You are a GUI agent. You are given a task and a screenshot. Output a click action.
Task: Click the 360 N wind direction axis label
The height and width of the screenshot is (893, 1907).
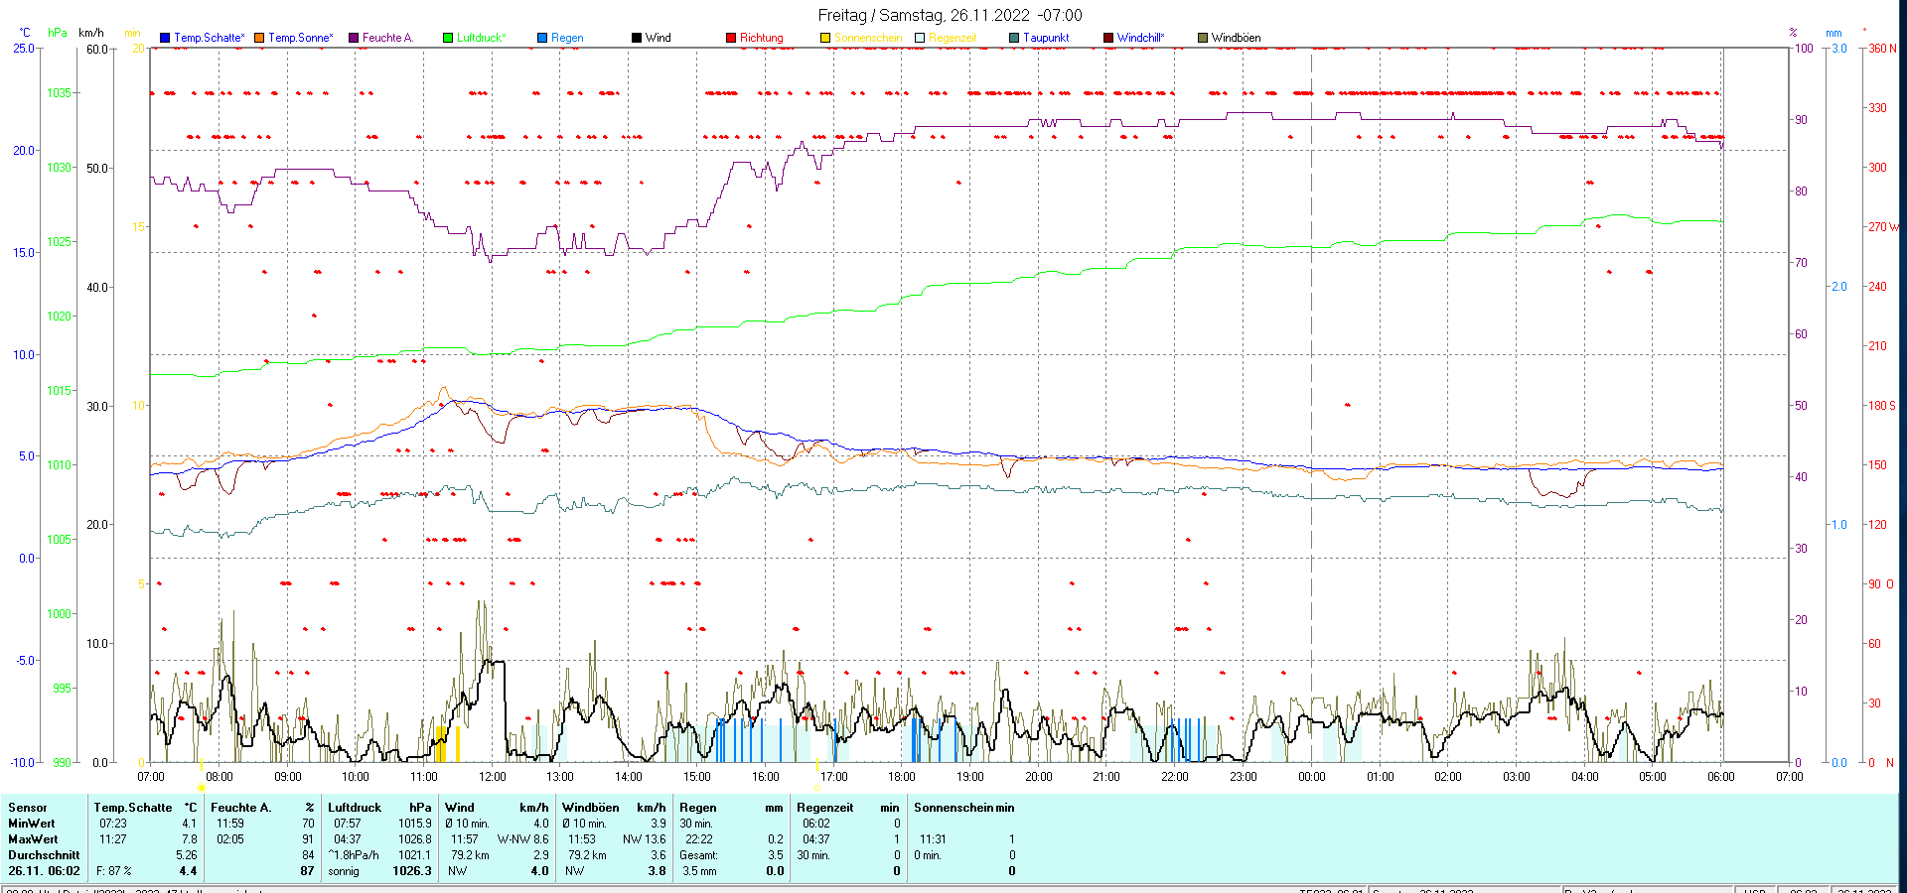[x=1882, y=48]
